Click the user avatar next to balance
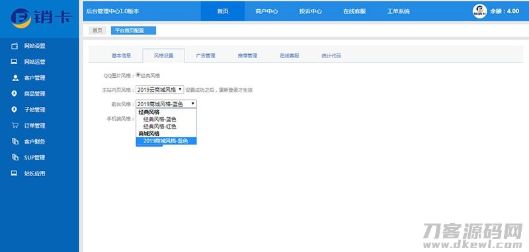 tap(479, 11)
